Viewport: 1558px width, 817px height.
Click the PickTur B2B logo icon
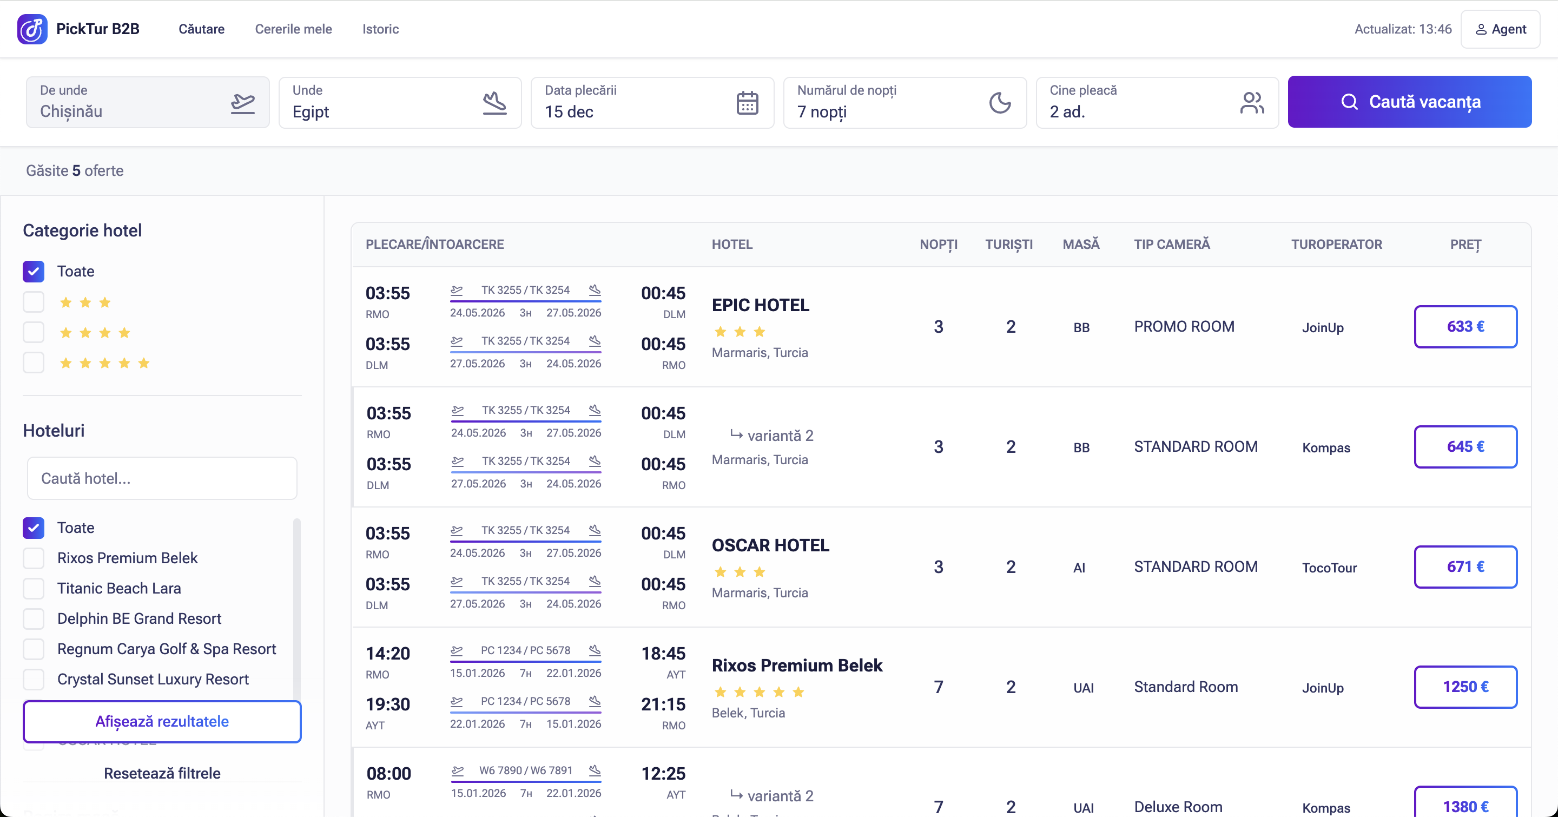[32, 29]
